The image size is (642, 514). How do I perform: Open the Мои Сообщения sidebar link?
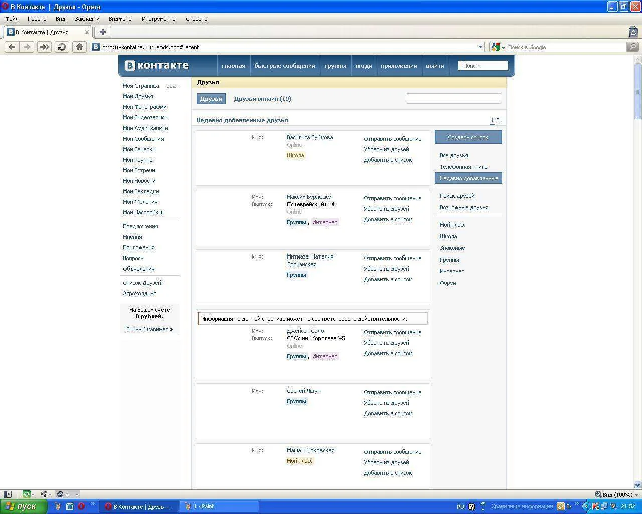click(143, 139)
